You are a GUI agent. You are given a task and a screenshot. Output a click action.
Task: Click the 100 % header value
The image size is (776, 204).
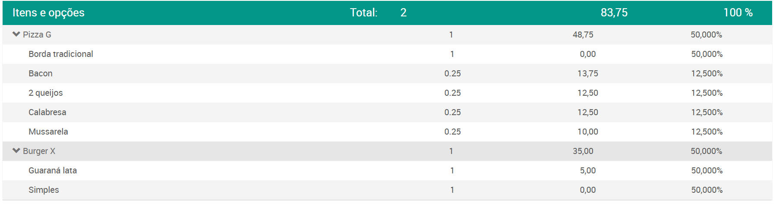pyautogui.click(x=738, y=13)
